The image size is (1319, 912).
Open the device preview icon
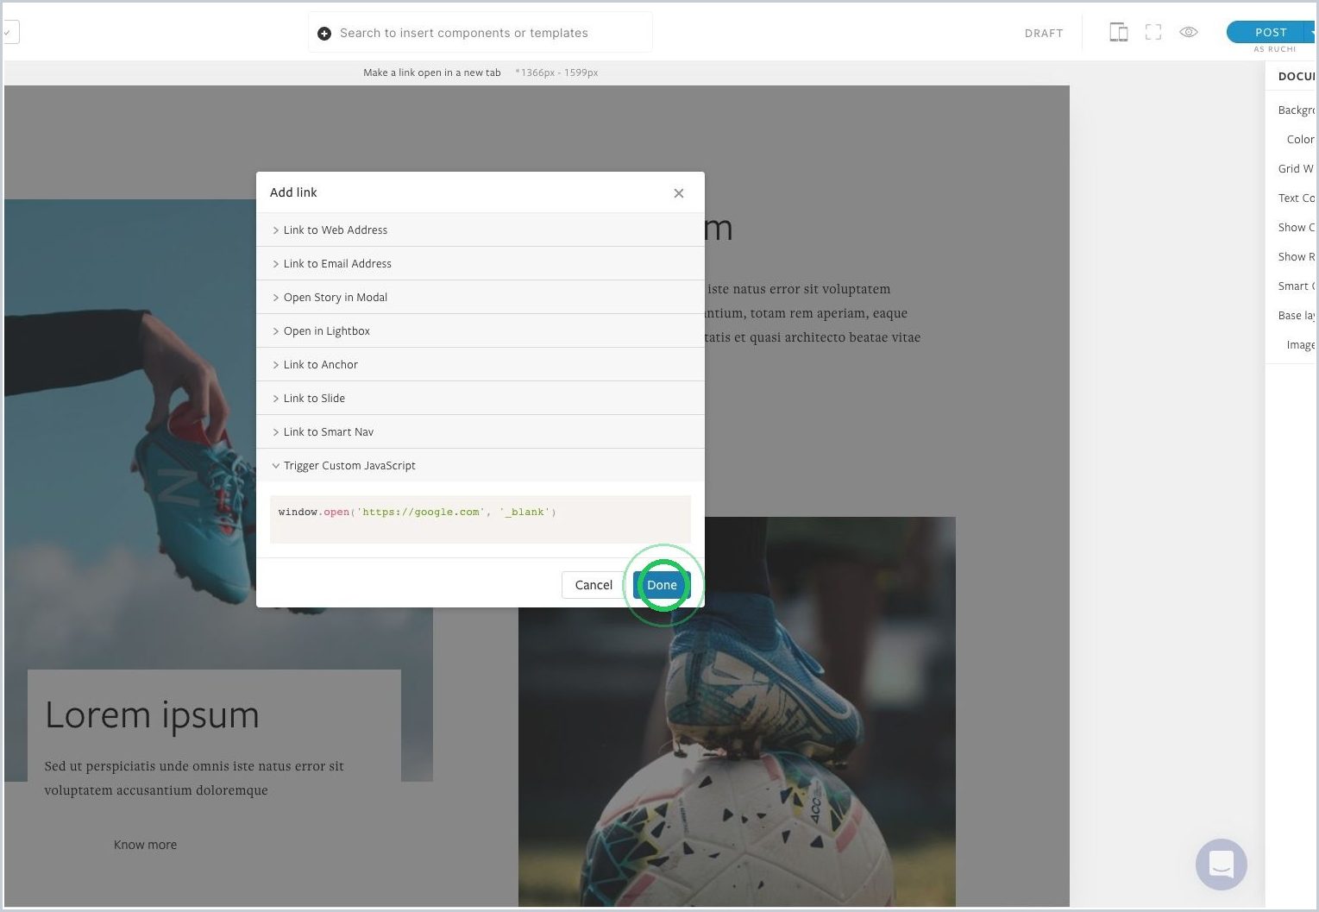pos(1118,32)
